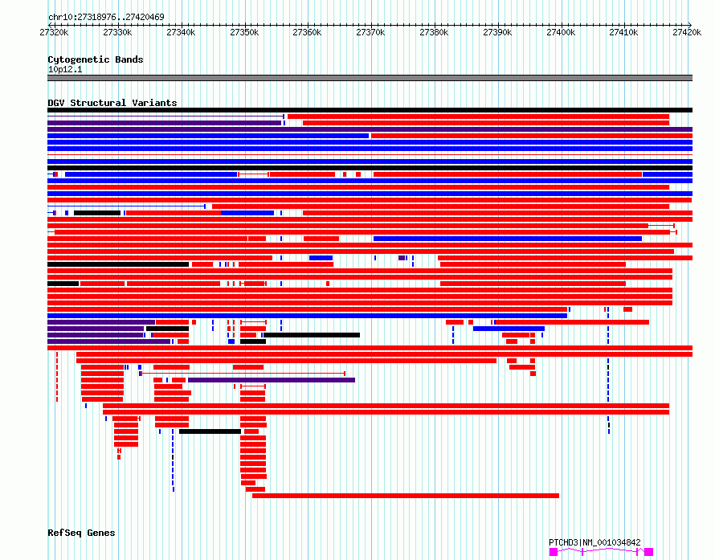715x560 pixels.
Task: Click the 10p12.1 band label
Action: (65, 69)
